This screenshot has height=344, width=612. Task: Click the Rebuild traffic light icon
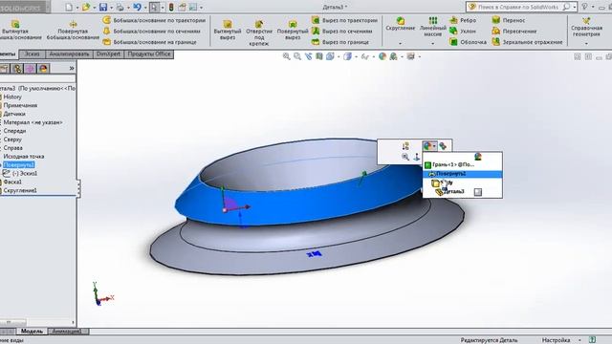[x=171, y=7]
